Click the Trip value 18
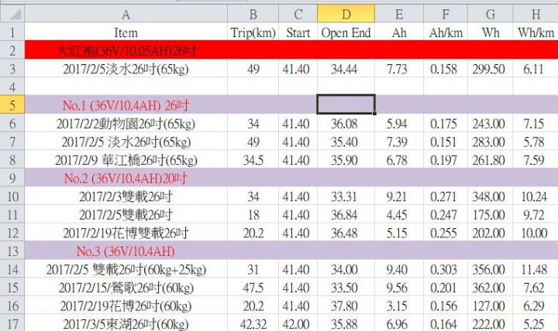This screenshot has width=558, height=331. (253, 214)
